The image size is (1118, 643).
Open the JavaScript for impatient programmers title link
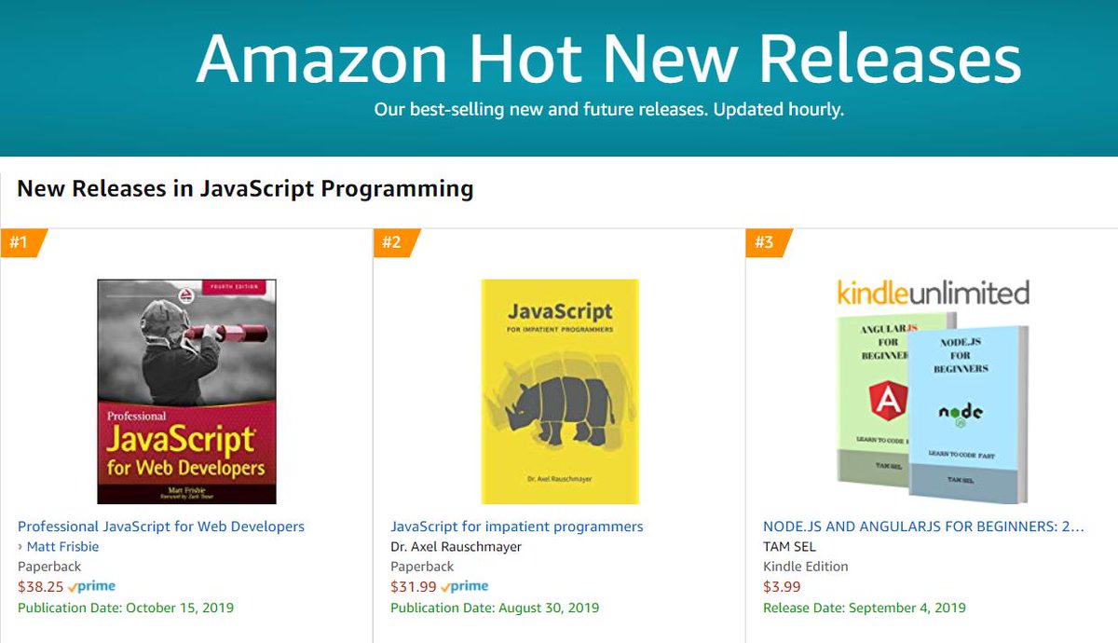pos(517,527)
